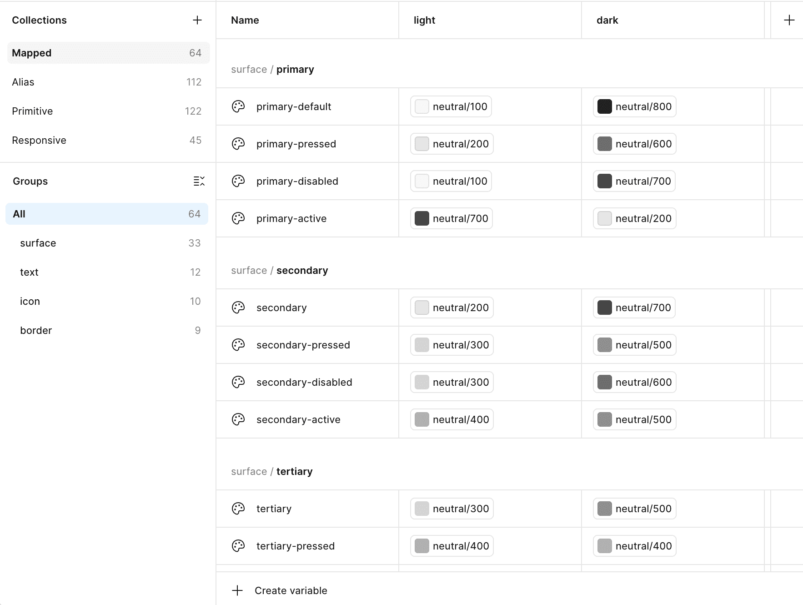This screenshot has width=803, height=605.
Task: Open primary-active dark value neutral/200
Action: coord(635,218)
